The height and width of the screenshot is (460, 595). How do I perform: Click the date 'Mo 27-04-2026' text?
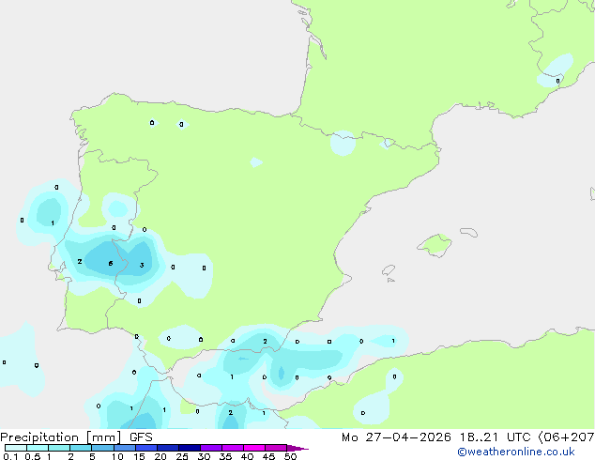[396, 437]
